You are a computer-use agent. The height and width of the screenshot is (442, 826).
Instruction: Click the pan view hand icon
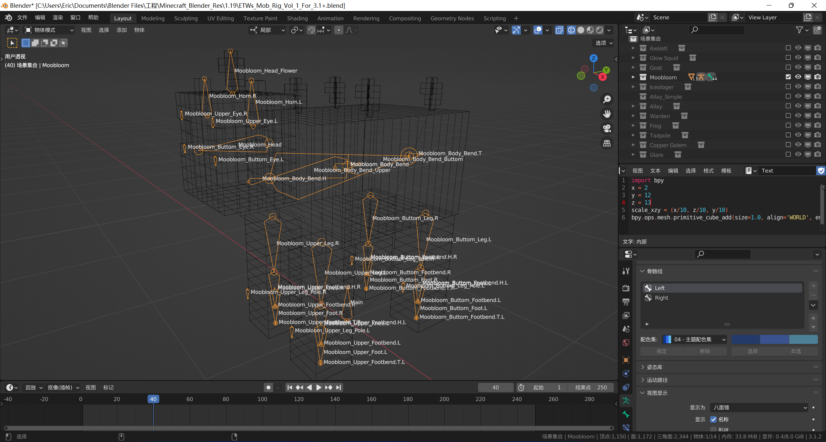pos(607,114)
